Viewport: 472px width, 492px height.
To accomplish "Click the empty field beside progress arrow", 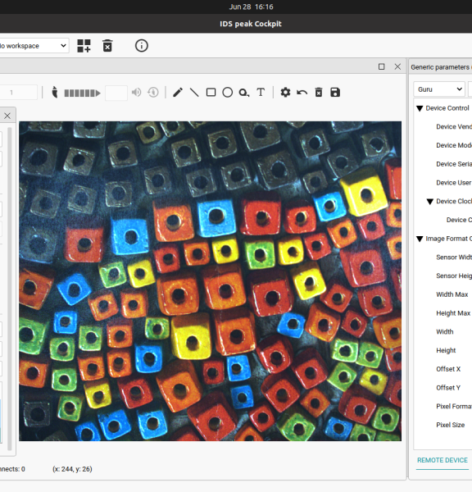I will pyautogui.click(x=116, y=93).
